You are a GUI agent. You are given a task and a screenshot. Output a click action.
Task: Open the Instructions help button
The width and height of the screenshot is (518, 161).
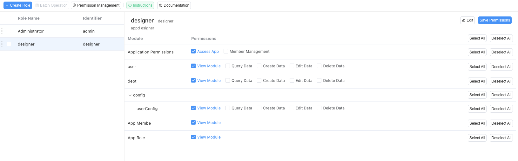[x=140, y=5]
